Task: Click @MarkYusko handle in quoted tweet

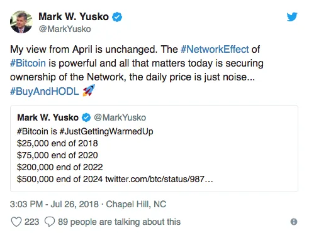Action: [x=120, y=117]
